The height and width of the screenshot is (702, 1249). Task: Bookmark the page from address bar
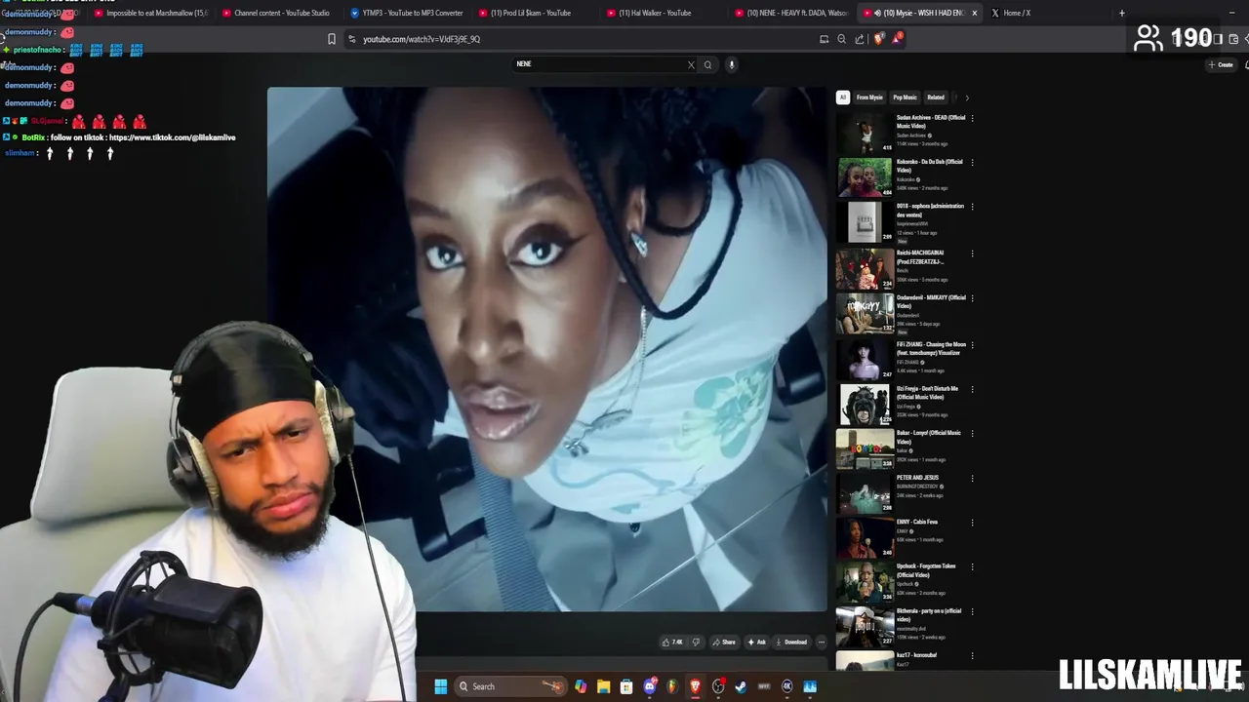(332, 39)
